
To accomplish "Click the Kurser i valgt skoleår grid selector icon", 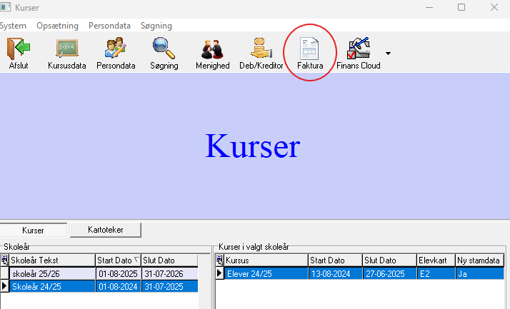I will click(x=219, y=260).
